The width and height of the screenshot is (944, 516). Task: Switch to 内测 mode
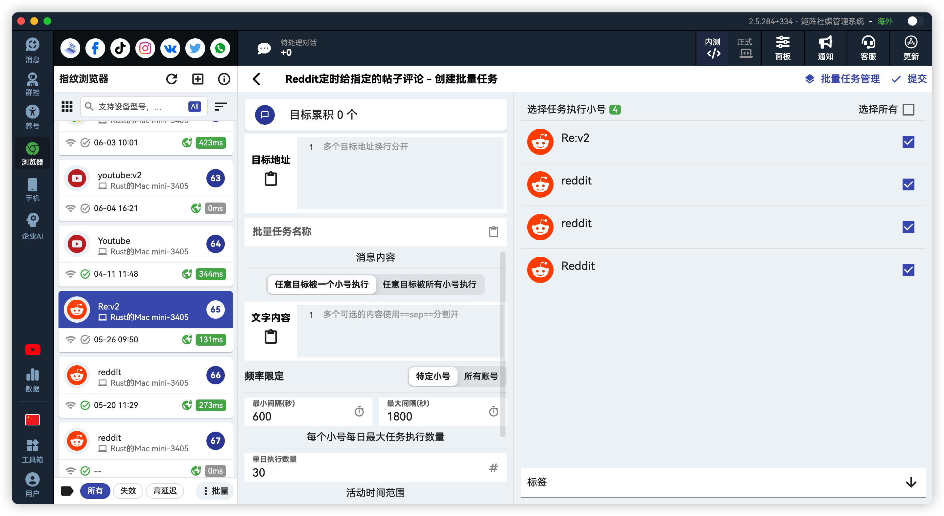[712, 48]
